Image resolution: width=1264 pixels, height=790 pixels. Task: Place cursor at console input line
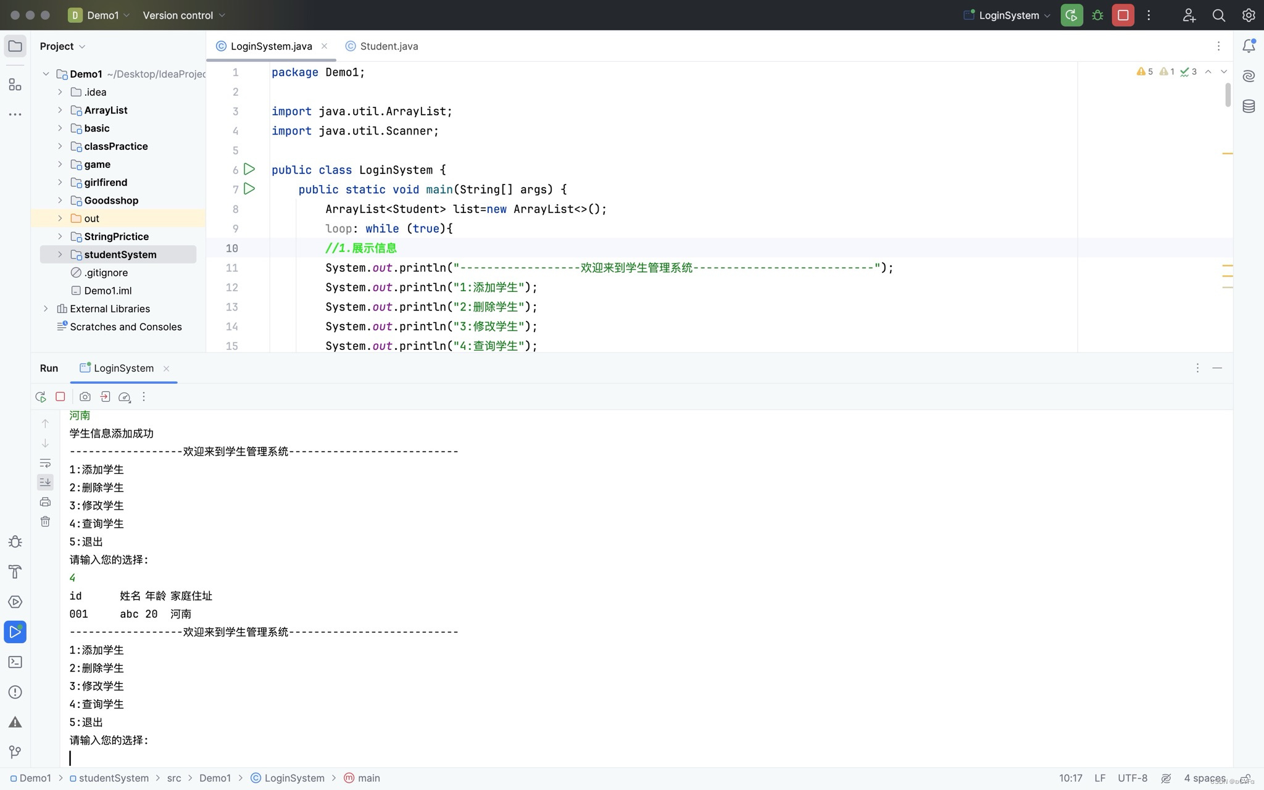(646, 758)
